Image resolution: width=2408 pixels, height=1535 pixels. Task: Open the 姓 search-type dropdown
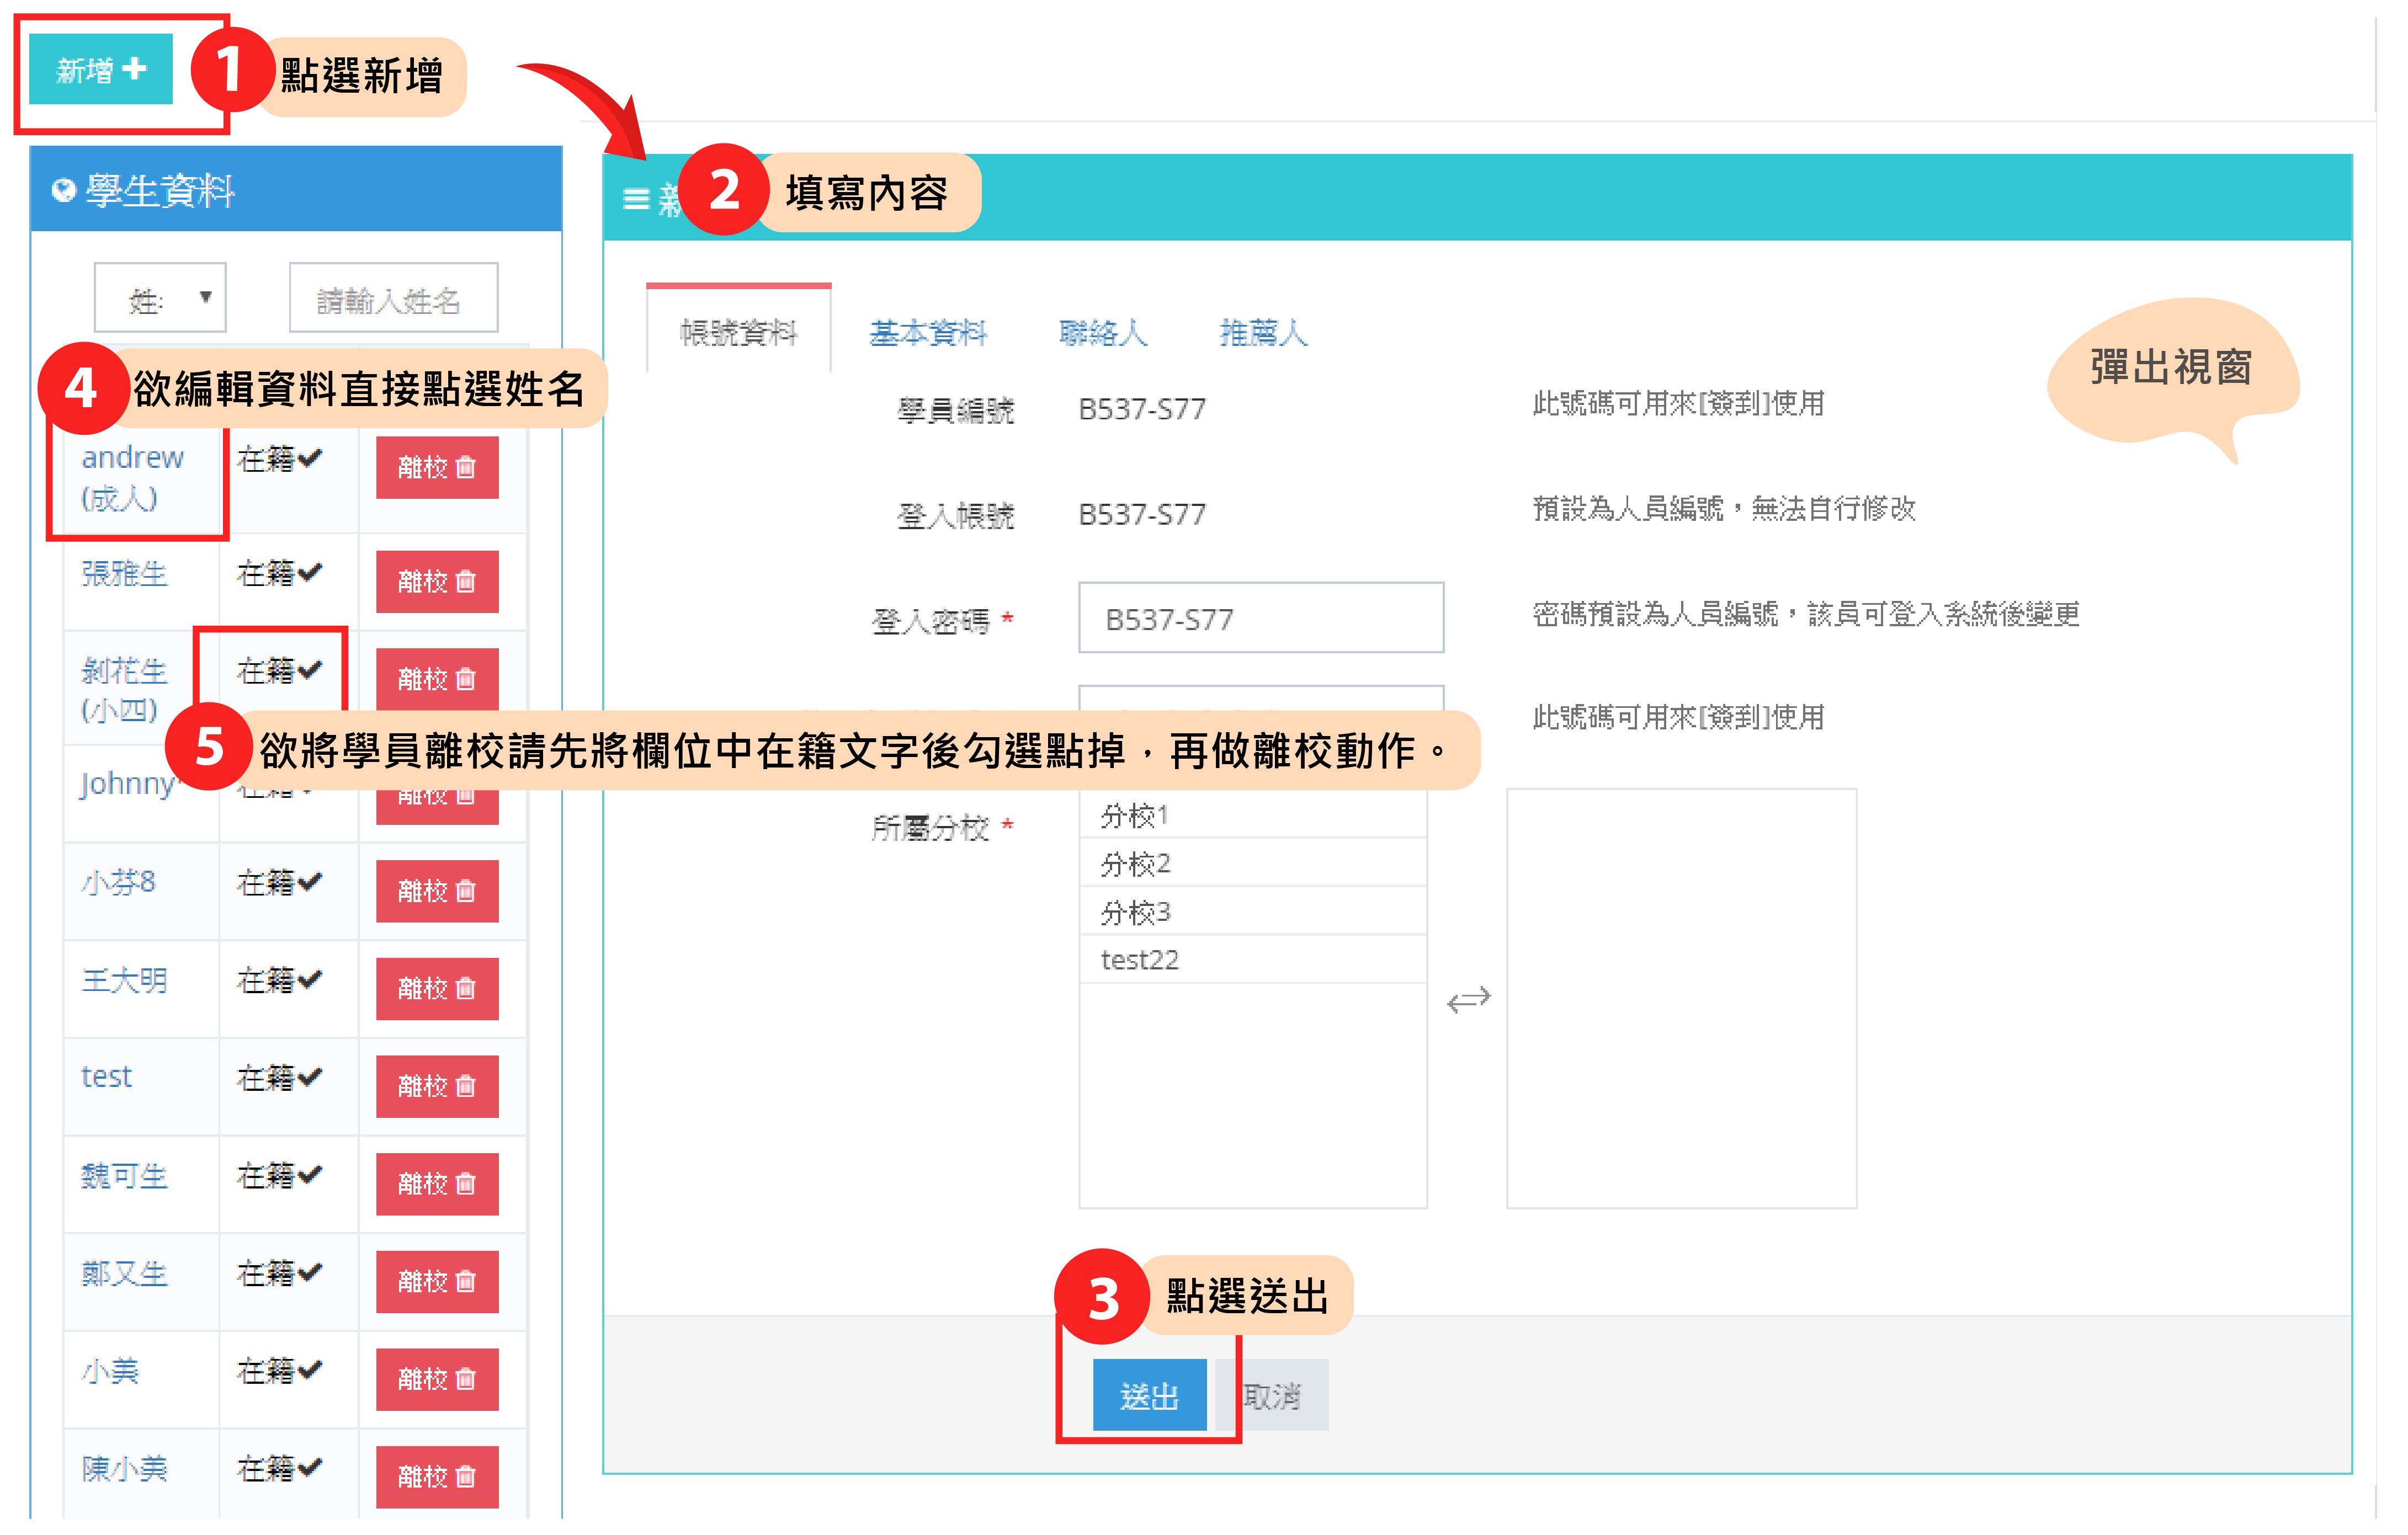[x=160, y=298]
